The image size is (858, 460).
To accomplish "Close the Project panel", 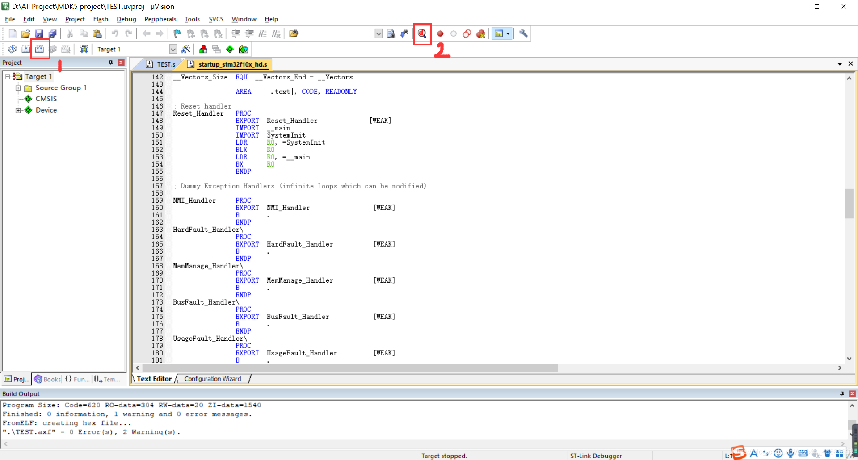I will pos(121,63).
